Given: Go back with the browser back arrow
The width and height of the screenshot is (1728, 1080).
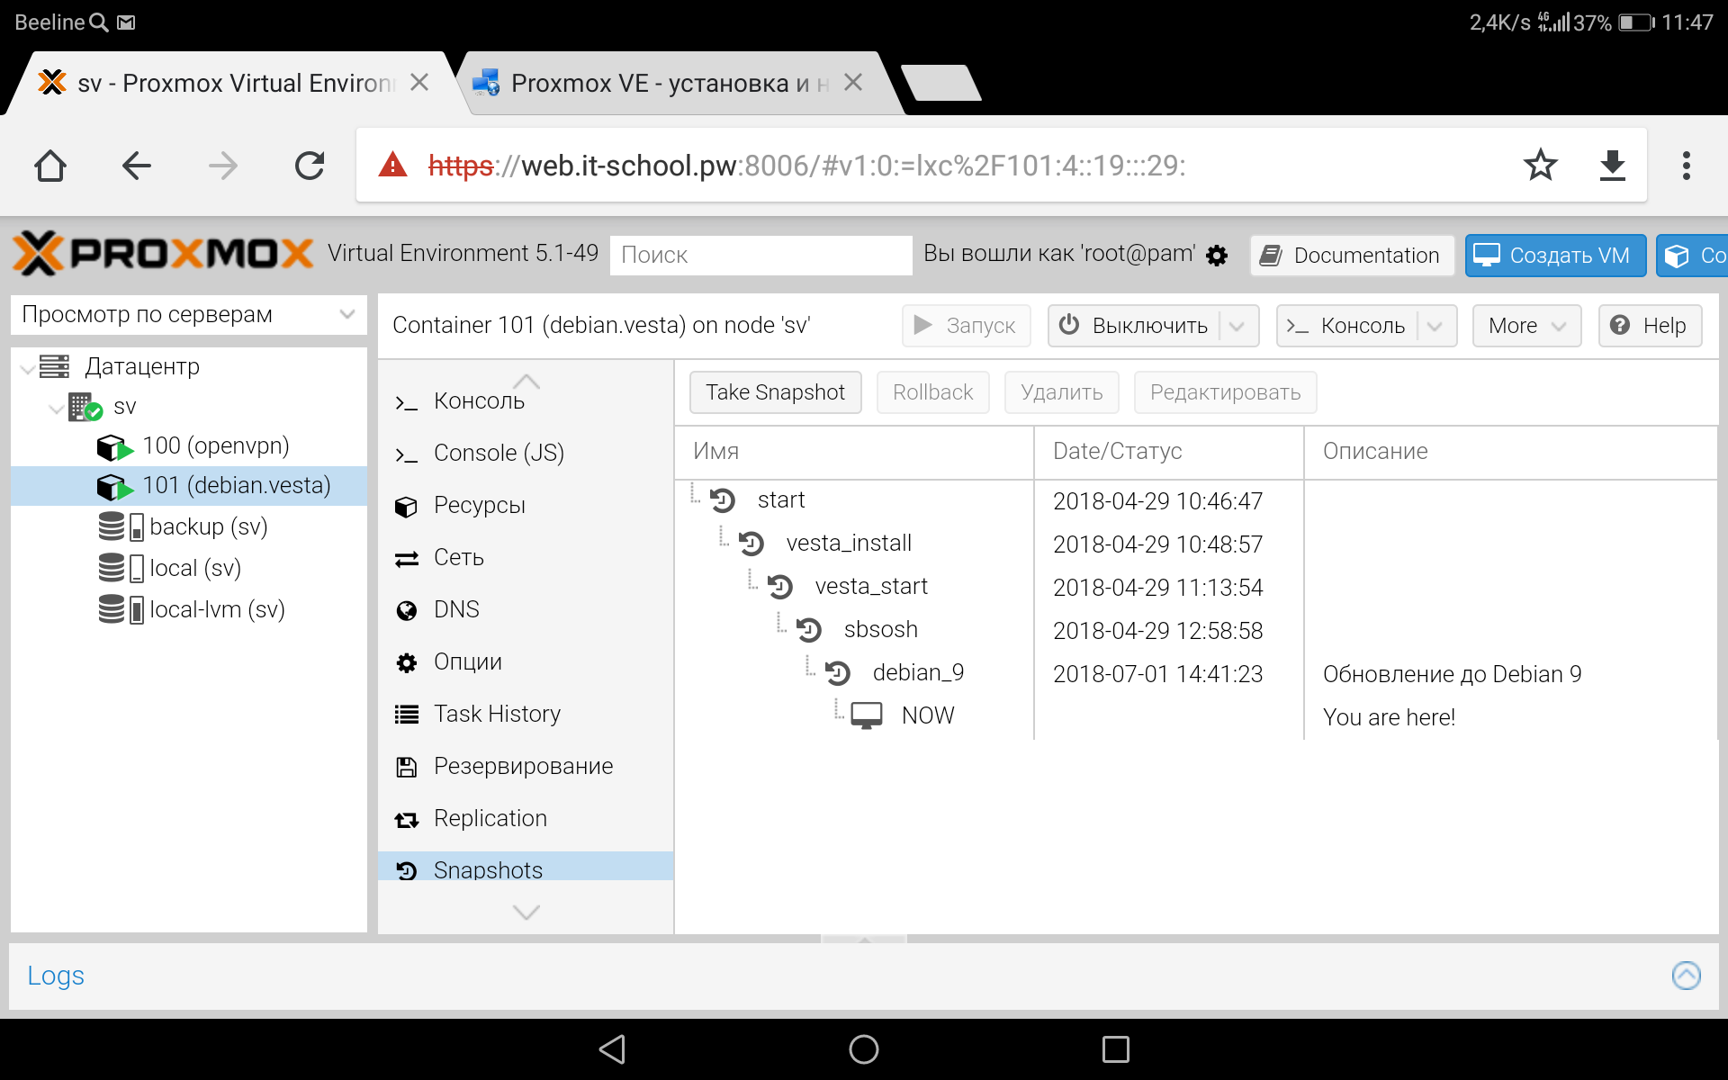Looking at the screenshot, I should tap(137, 166).
